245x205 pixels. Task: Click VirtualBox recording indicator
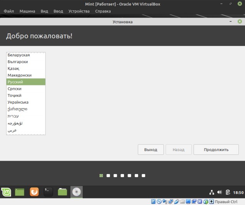194,202
